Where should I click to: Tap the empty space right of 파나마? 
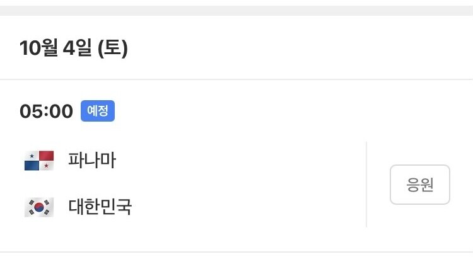240,161
